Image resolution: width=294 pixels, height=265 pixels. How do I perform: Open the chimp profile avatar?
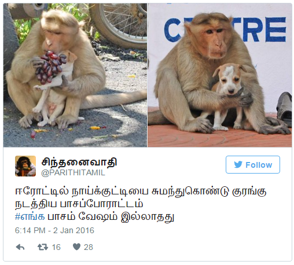(25, 166)
